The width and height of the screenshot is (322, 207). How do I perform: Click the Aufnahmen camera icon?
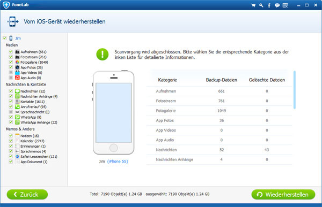17,52
